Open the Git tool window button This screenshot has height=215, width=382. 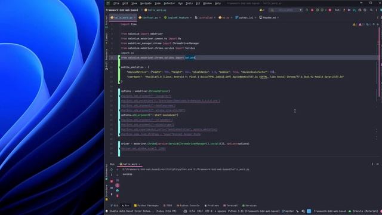click(114, 205)
